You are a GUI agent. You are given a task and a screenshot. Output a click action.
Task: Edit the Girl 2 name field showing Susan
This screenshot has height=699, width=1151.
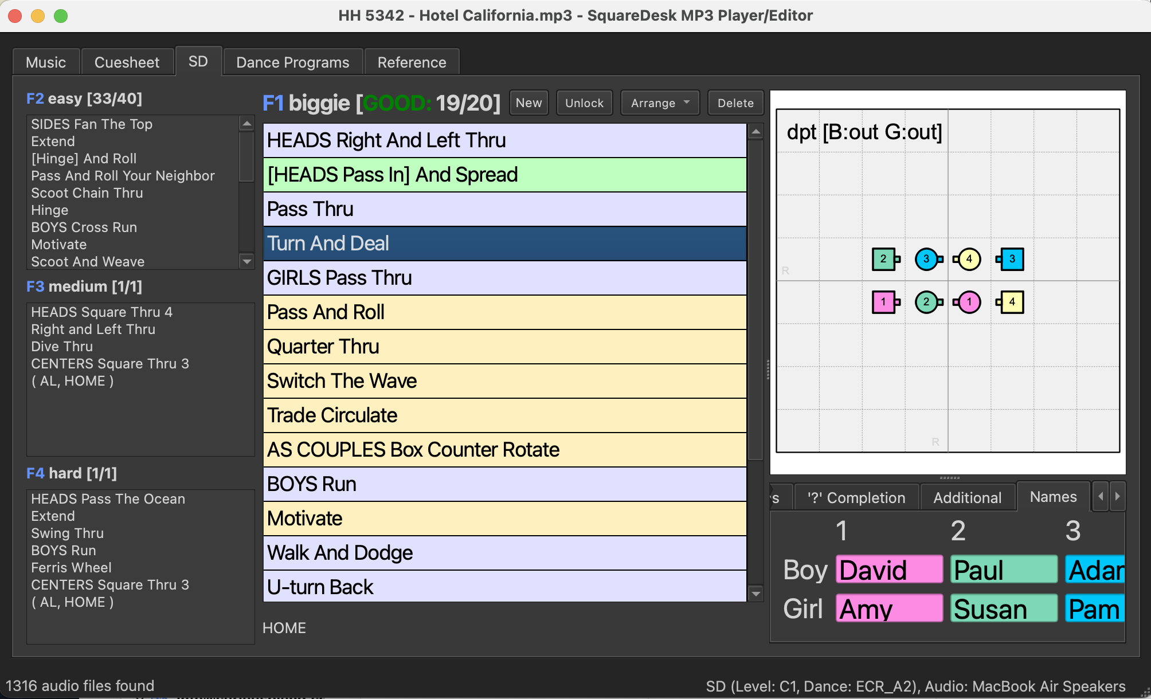click(1004, 608)
